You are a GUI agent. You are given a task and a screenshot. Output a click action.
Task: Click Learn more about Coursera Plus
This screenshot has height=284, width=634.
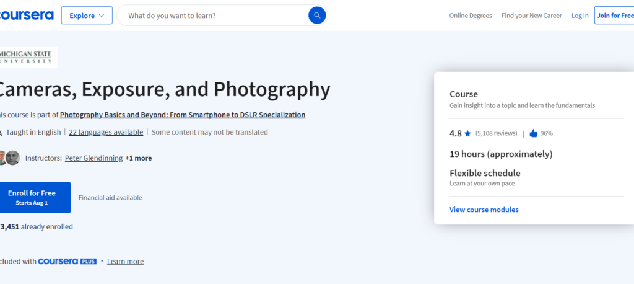pyautogui.click(x=125, y=261)
